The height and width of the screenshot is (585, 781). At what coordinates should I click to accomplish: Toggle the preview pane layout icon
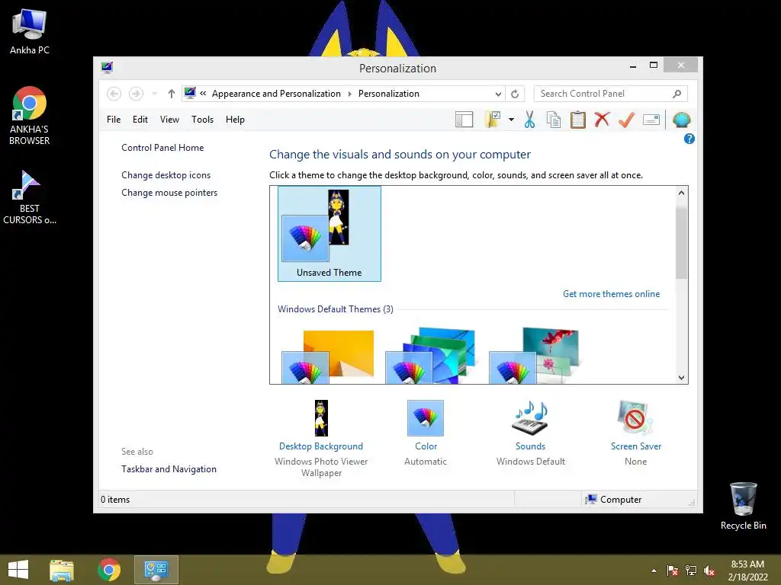point(464,120)
